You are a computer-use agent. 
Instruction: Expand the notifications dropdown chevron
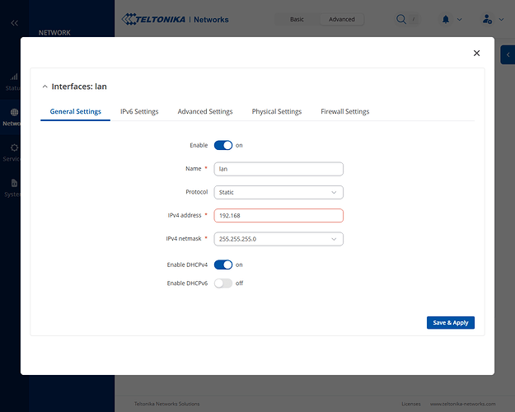460,20
